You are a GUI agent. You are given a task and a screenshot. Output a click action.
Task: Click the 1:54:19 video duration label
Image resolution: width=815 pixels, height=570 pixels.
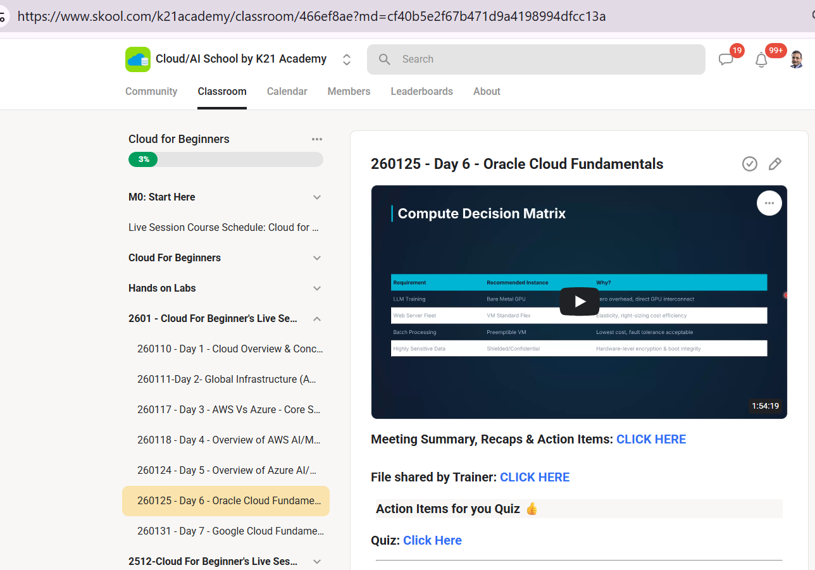tap(765, 406)
